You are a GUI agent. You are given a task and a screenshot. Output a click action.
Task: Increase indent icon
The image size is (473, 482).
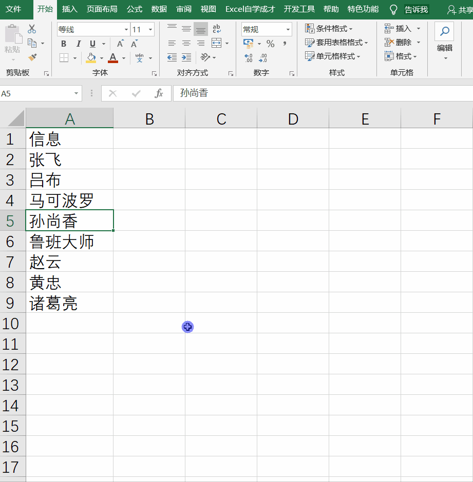186,57
